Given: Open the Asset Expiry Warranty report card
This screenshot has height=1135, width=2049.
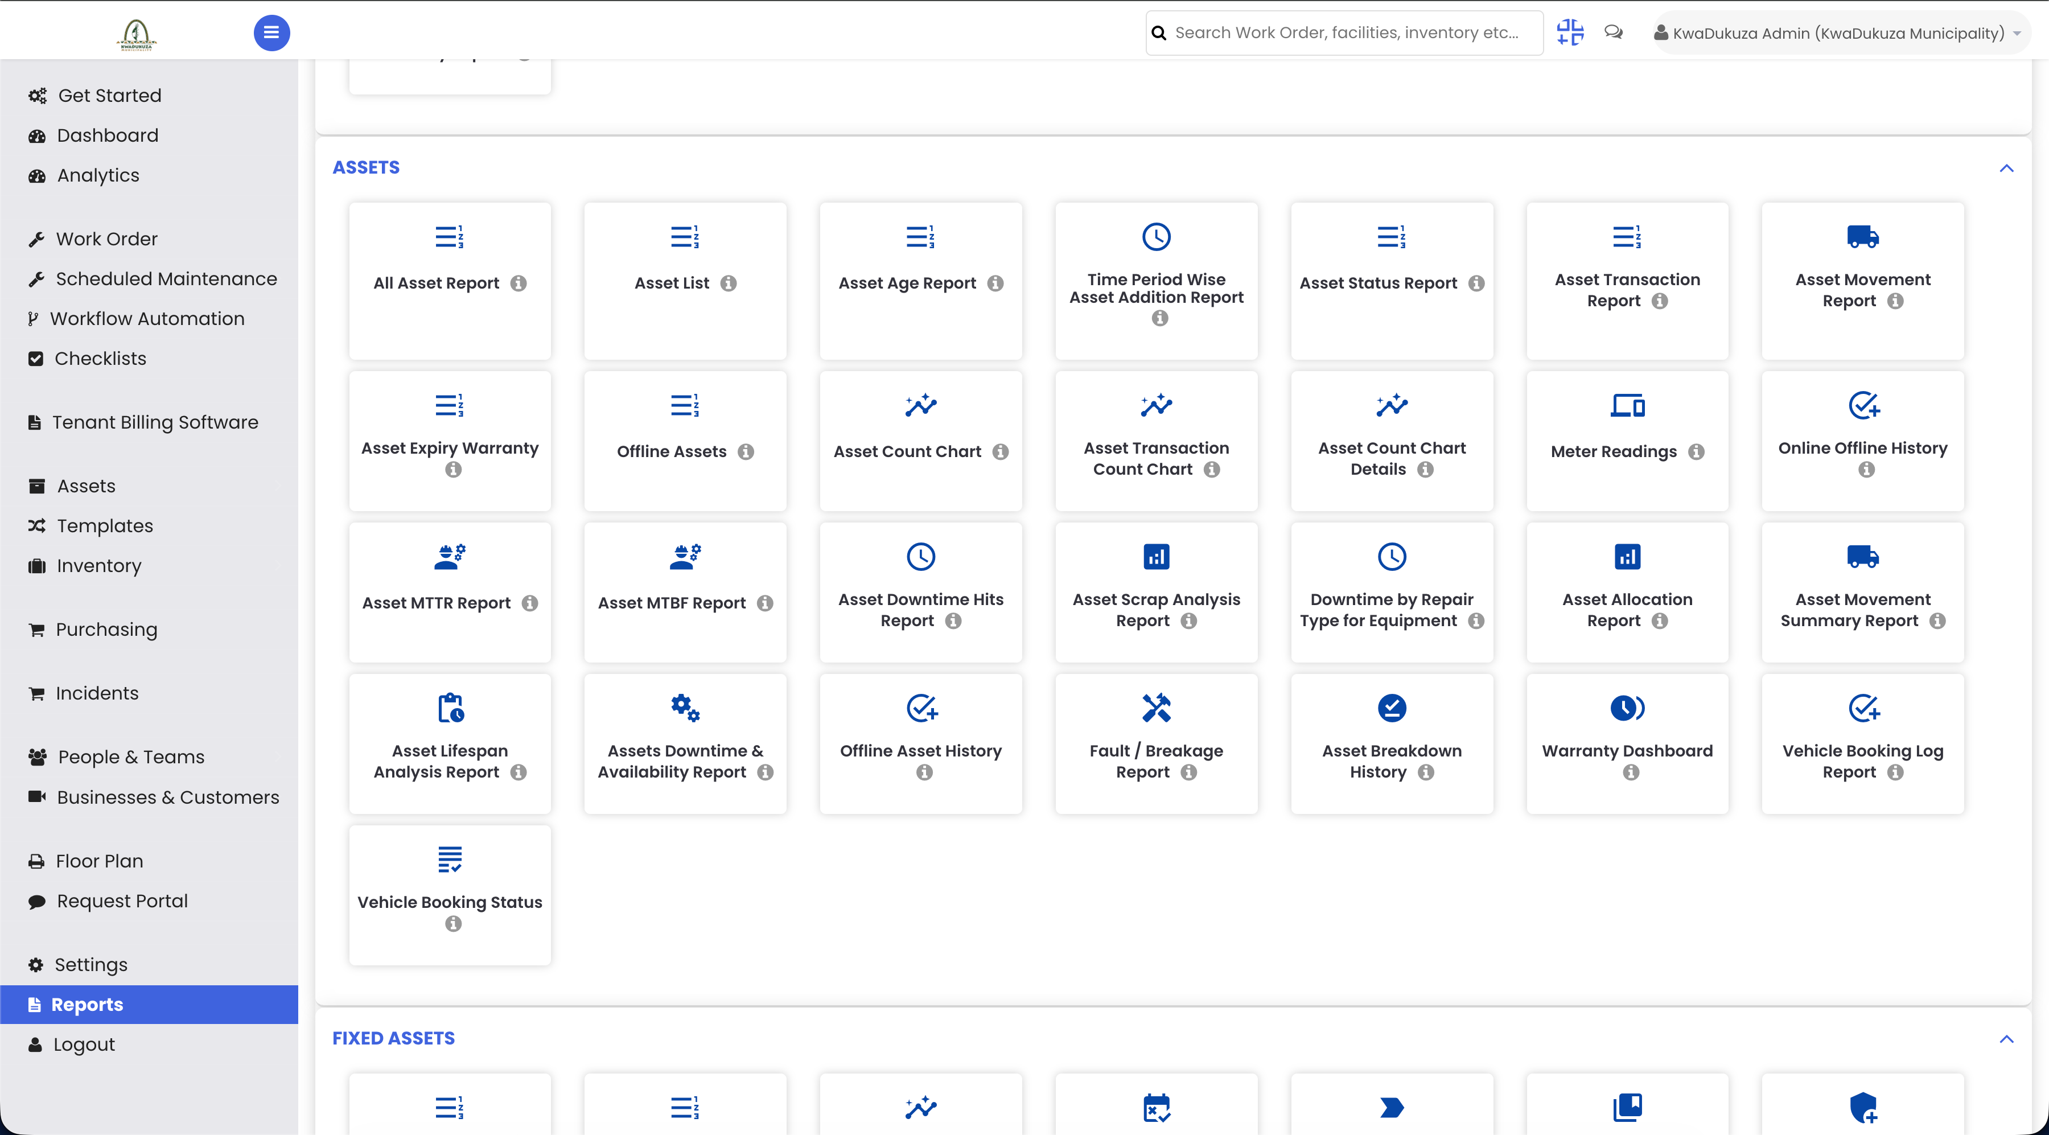Looking at the screenshot, I should pos(450,441).
